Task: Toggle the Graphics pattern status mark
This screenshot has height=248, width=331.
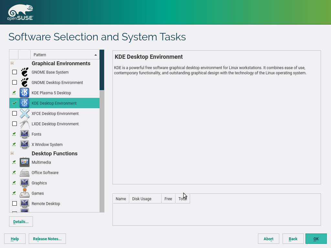Action: (14, 183)
